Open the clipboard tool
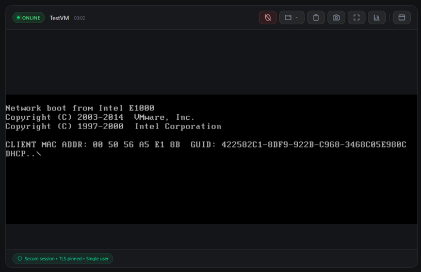 [x=316, y=17]
